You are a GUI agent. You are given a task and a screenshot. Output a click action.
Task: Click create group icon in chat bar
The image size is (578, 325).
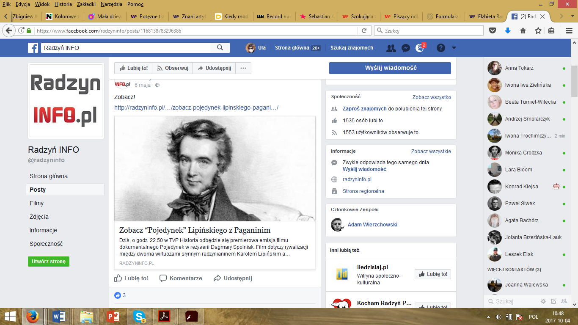pyautogui.click(x=564, y=301)
